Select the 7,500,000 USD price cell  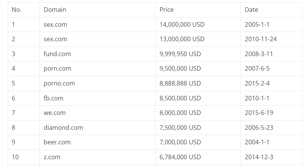pyautogui.click(x=180, y=128)
